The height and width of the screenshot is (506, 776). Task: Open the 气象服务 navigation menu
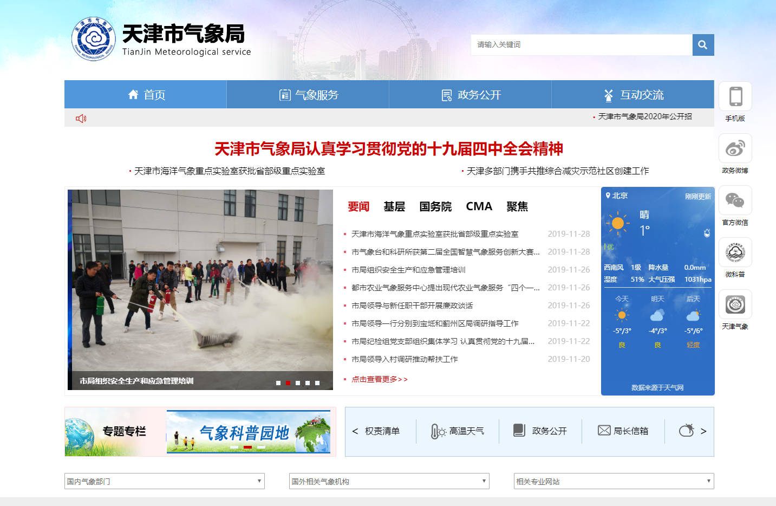point(308,95)
